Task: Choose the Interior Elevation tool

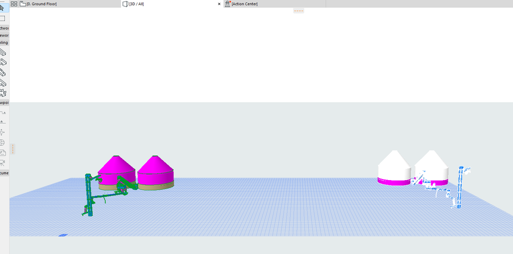Action: pos(3,132)
